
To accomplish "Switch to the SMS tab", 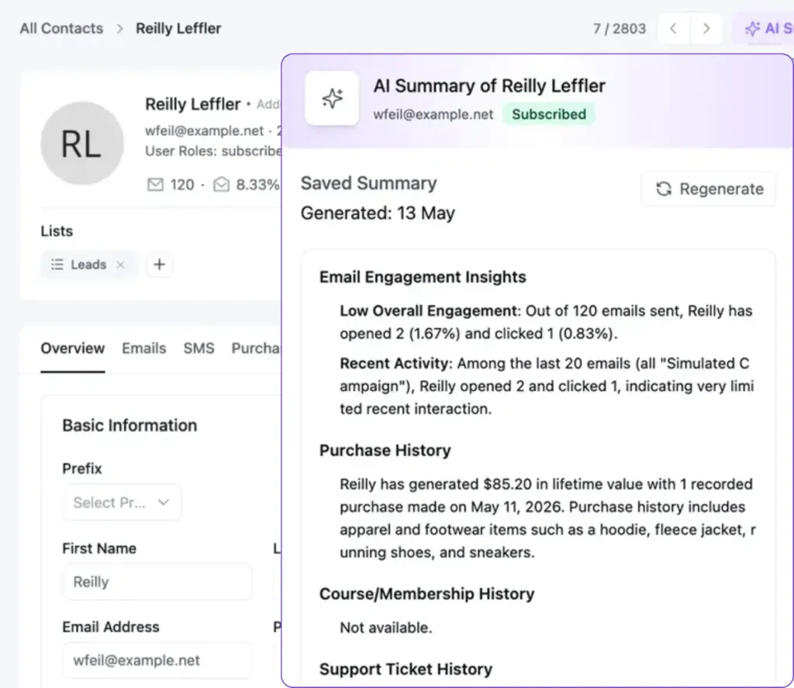I will coord(198,348).
